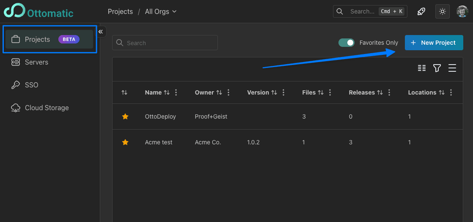Open the user avatar profile menu
Screen dimensions: 473x222
pyautogui.click(x=462, y=11)
